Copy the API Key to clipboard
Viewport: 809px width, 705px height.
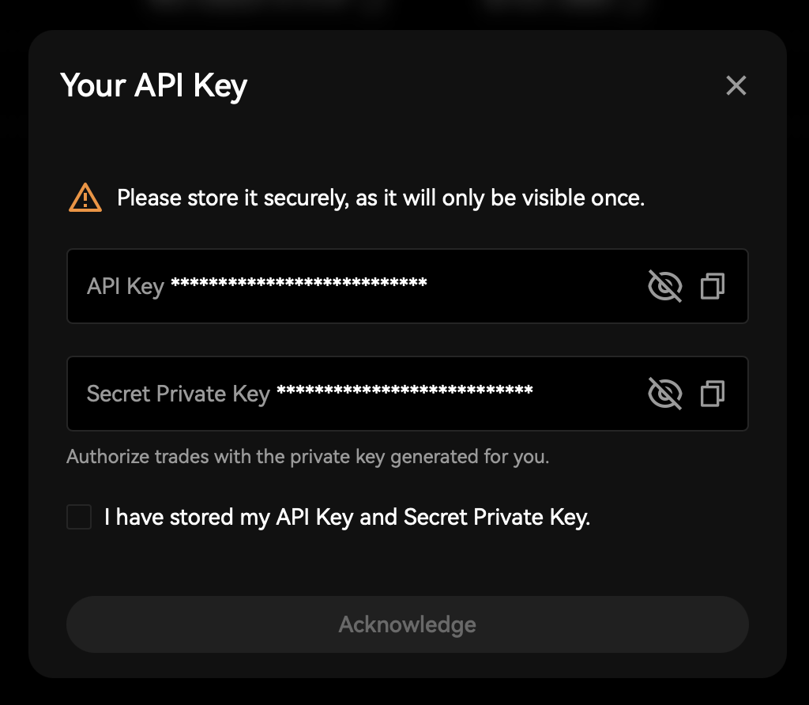coord(713,286)
